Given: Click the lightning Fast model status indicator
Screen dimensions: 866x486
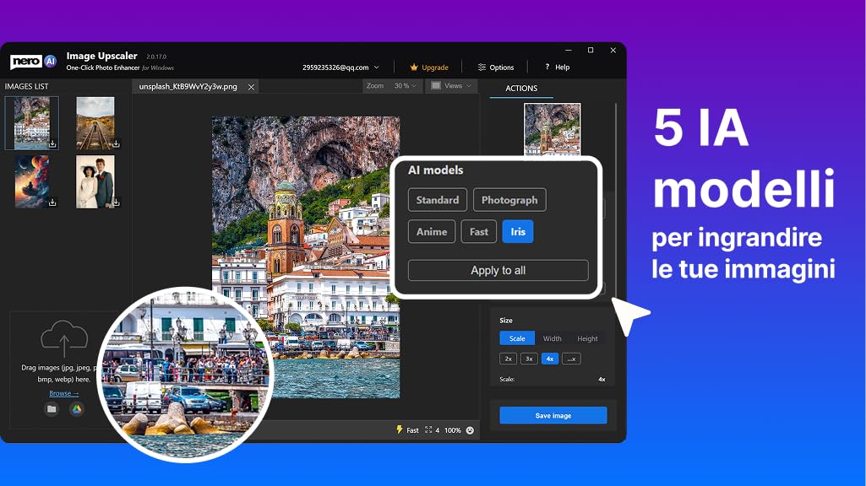Looking at the screenshot, I should pyautogui.click(x=407, y=430).
